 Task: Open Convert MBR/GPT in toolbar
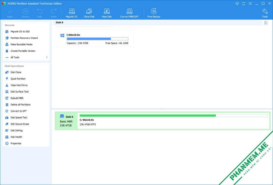point(129,13)
